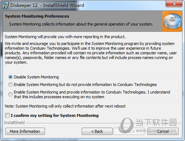This screenshot has width=185, height=141.
Task: Click the 'I confirm my setting for System Monitoring' label
Action: (55, 115)
